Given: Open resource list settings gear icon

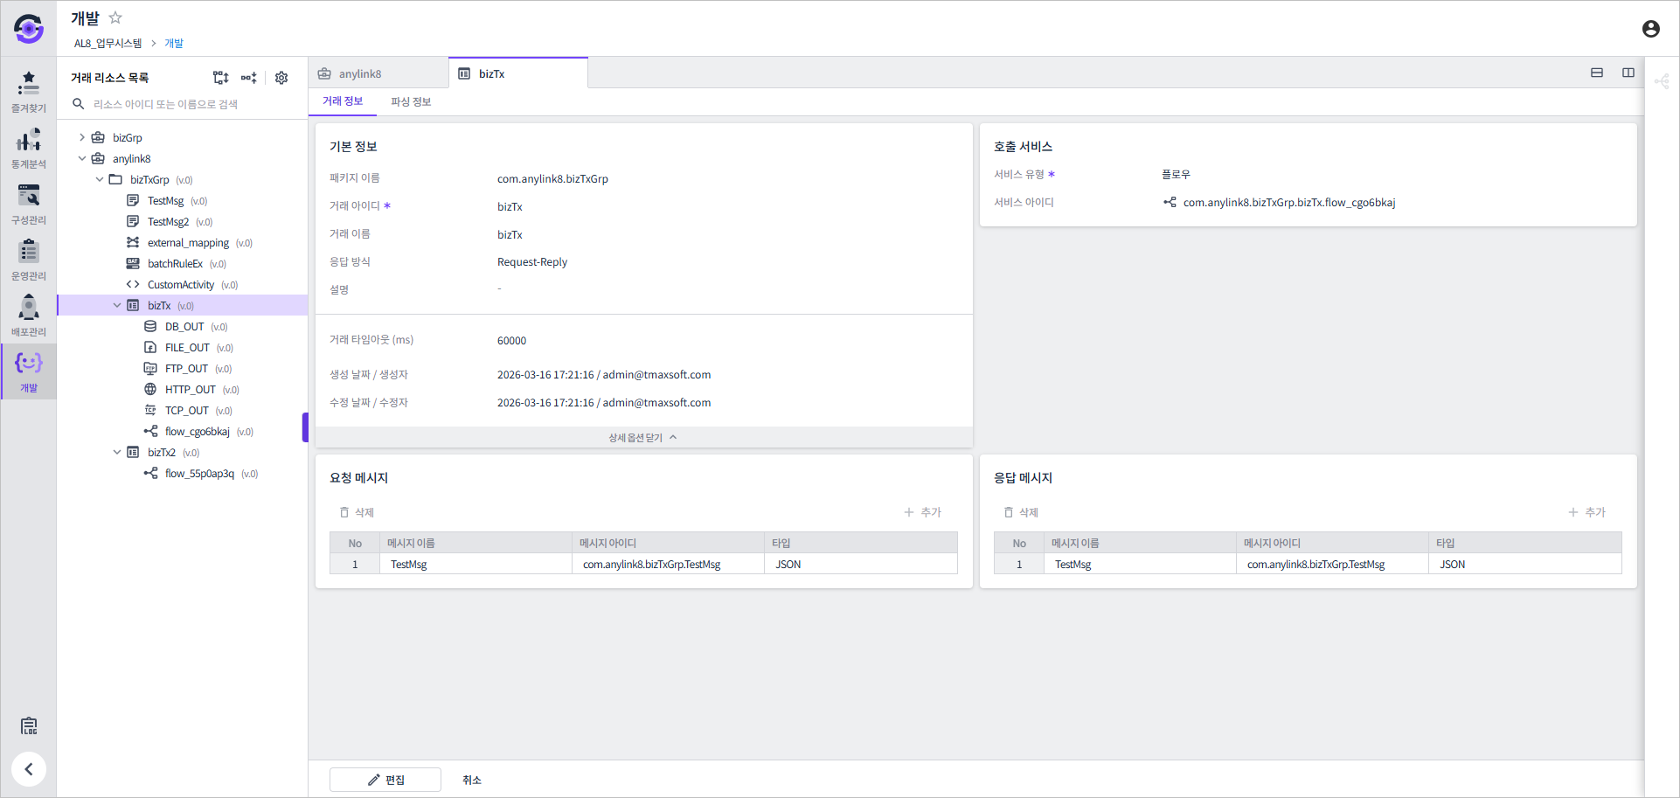Looking at the screenshot, I should tap(281, 78).
